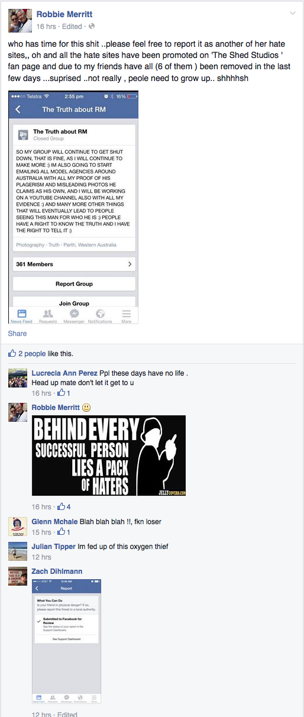
Task: Open Zach Dihlmann's profile avatar
Action: pyautogui.click(x=18, y=576)
